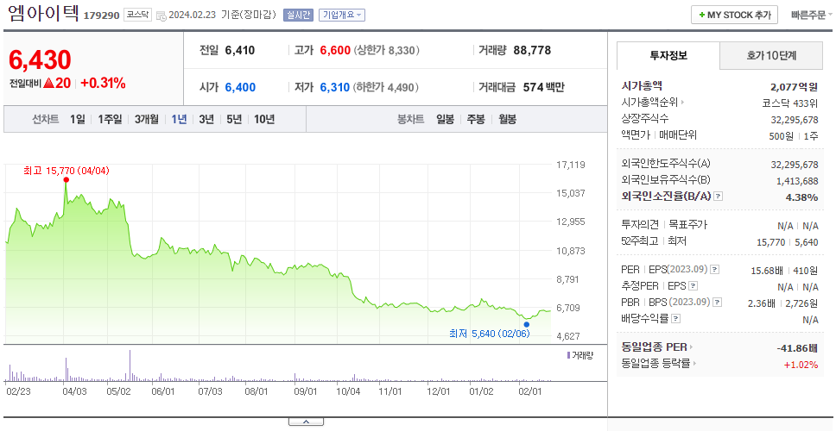Select the 3개월 line chart period
Image resolution: width=836 pixels, height=431 pixels.
[x=147, y=119]
